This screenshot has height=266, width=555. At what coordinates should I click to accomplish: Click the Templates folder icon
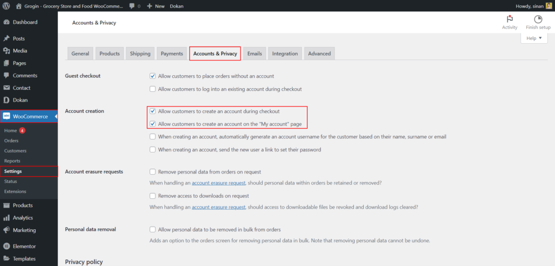click(7, 258)
